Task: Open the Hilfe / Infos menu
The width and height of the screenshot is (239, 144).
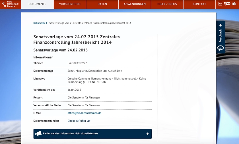Action: 167,4
